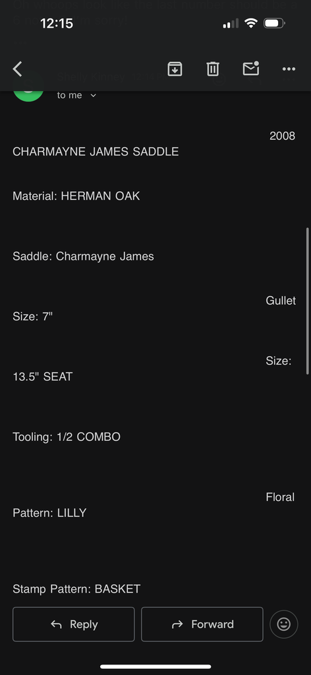This screenshot has width=311, height=675.
Task: Tap the battery indicator in status bar
Action: click(274, 23)
